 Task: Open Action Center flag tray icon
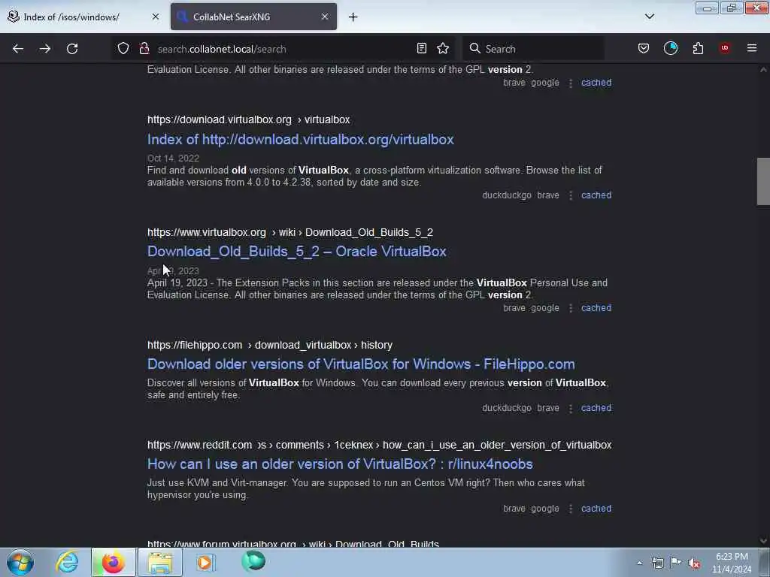point(676,563)
